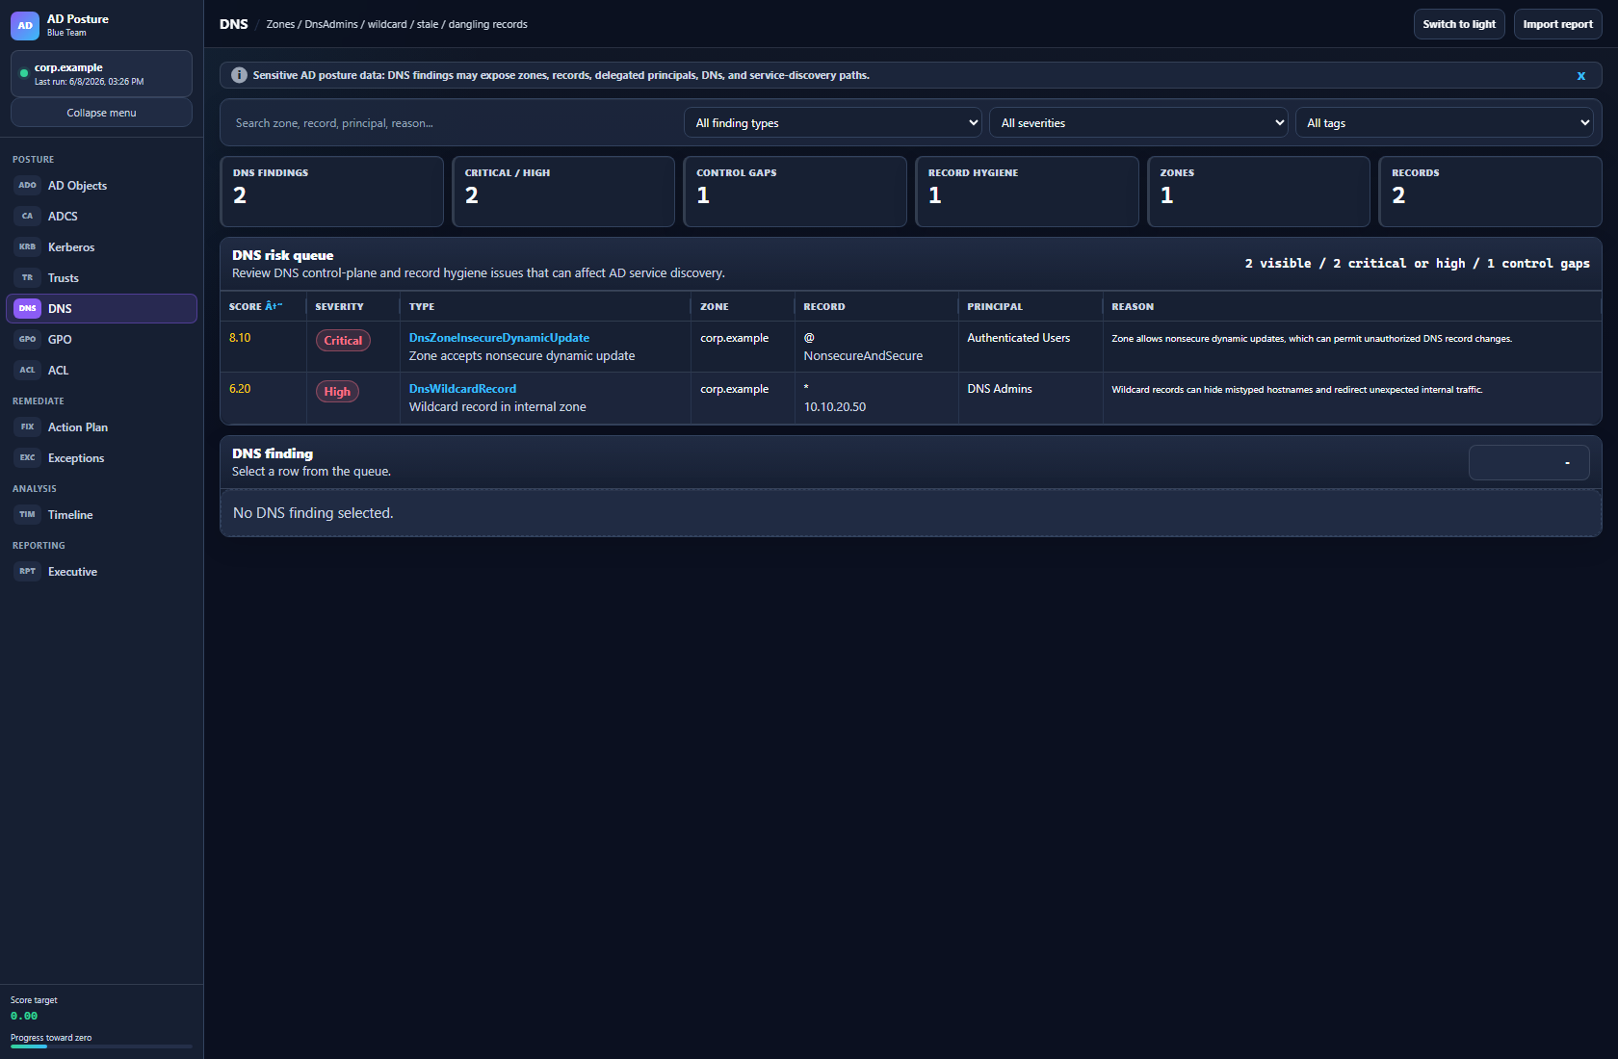Click the Control Gaps stat card

click(796, 192)
